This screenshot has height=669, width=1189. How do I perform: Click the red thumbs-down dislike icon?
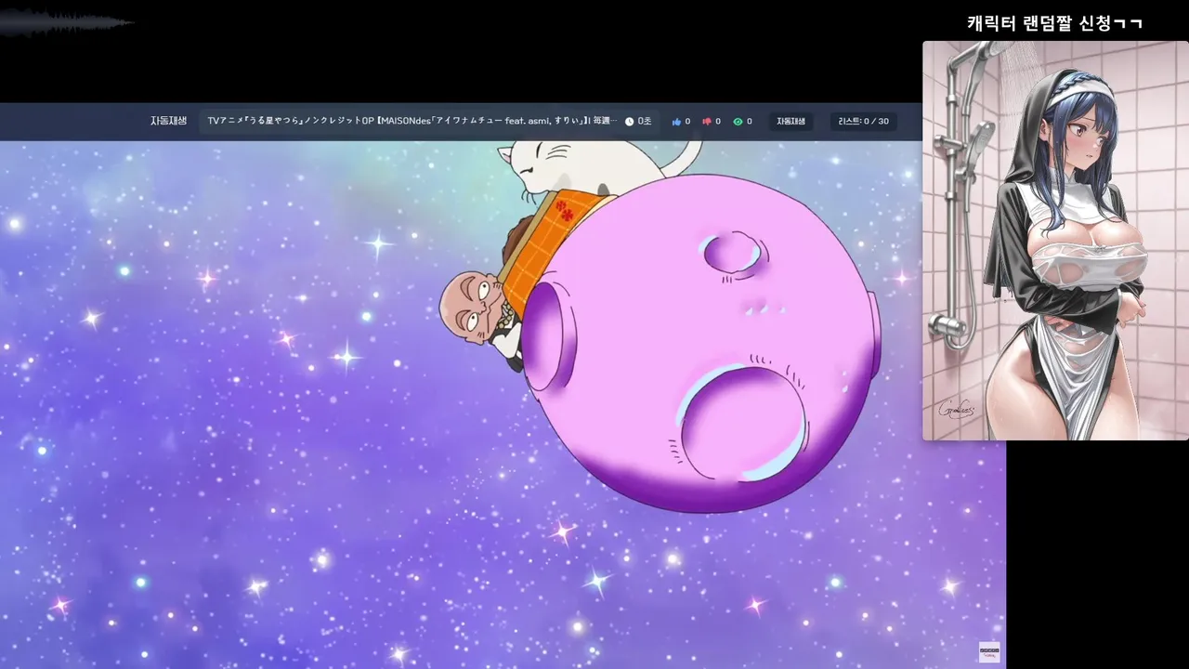click(707, 122)
